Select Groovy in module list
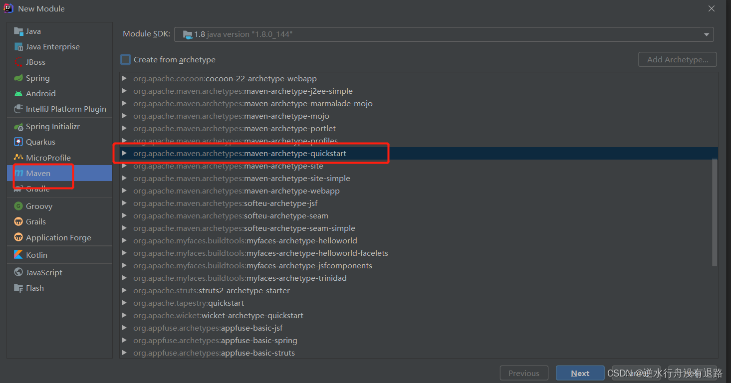The height and width of the screenshot is (383, 731). click(60, 206)
